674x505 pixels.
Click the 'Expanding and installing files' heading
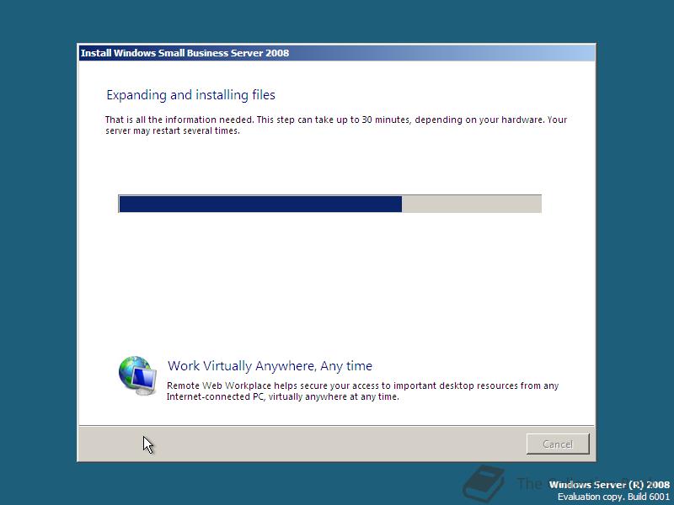[191, 95]
